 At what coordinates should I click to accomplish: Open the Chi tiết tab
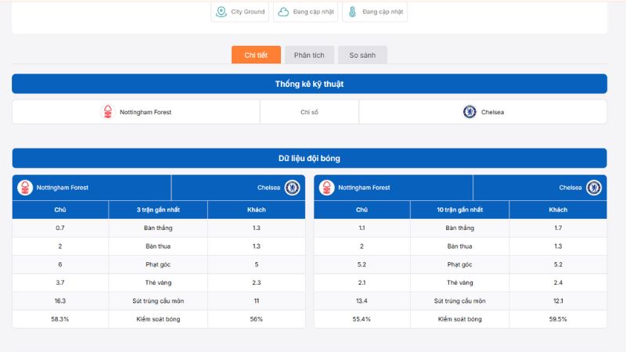(x=256, y=55)
